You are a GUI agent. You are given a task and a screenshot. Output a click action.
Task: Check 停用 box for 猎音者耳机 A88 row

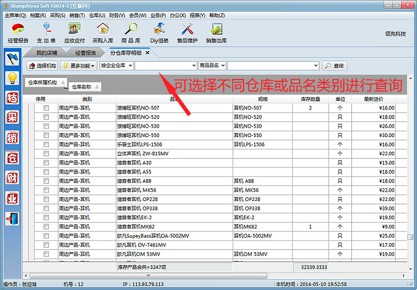[46, 181]
